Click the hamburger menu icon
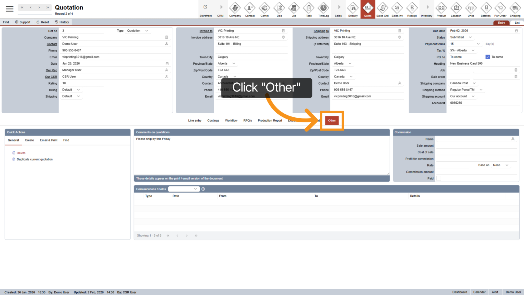 click(x=10, y=9)
